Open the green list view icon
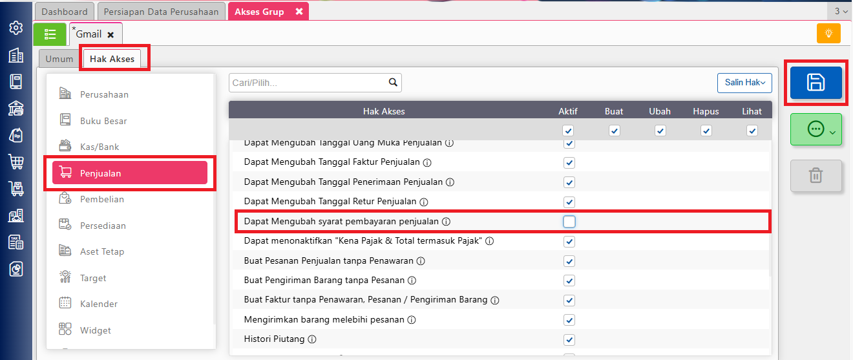The height and width of the screenshot is (360, 853). 50,34
